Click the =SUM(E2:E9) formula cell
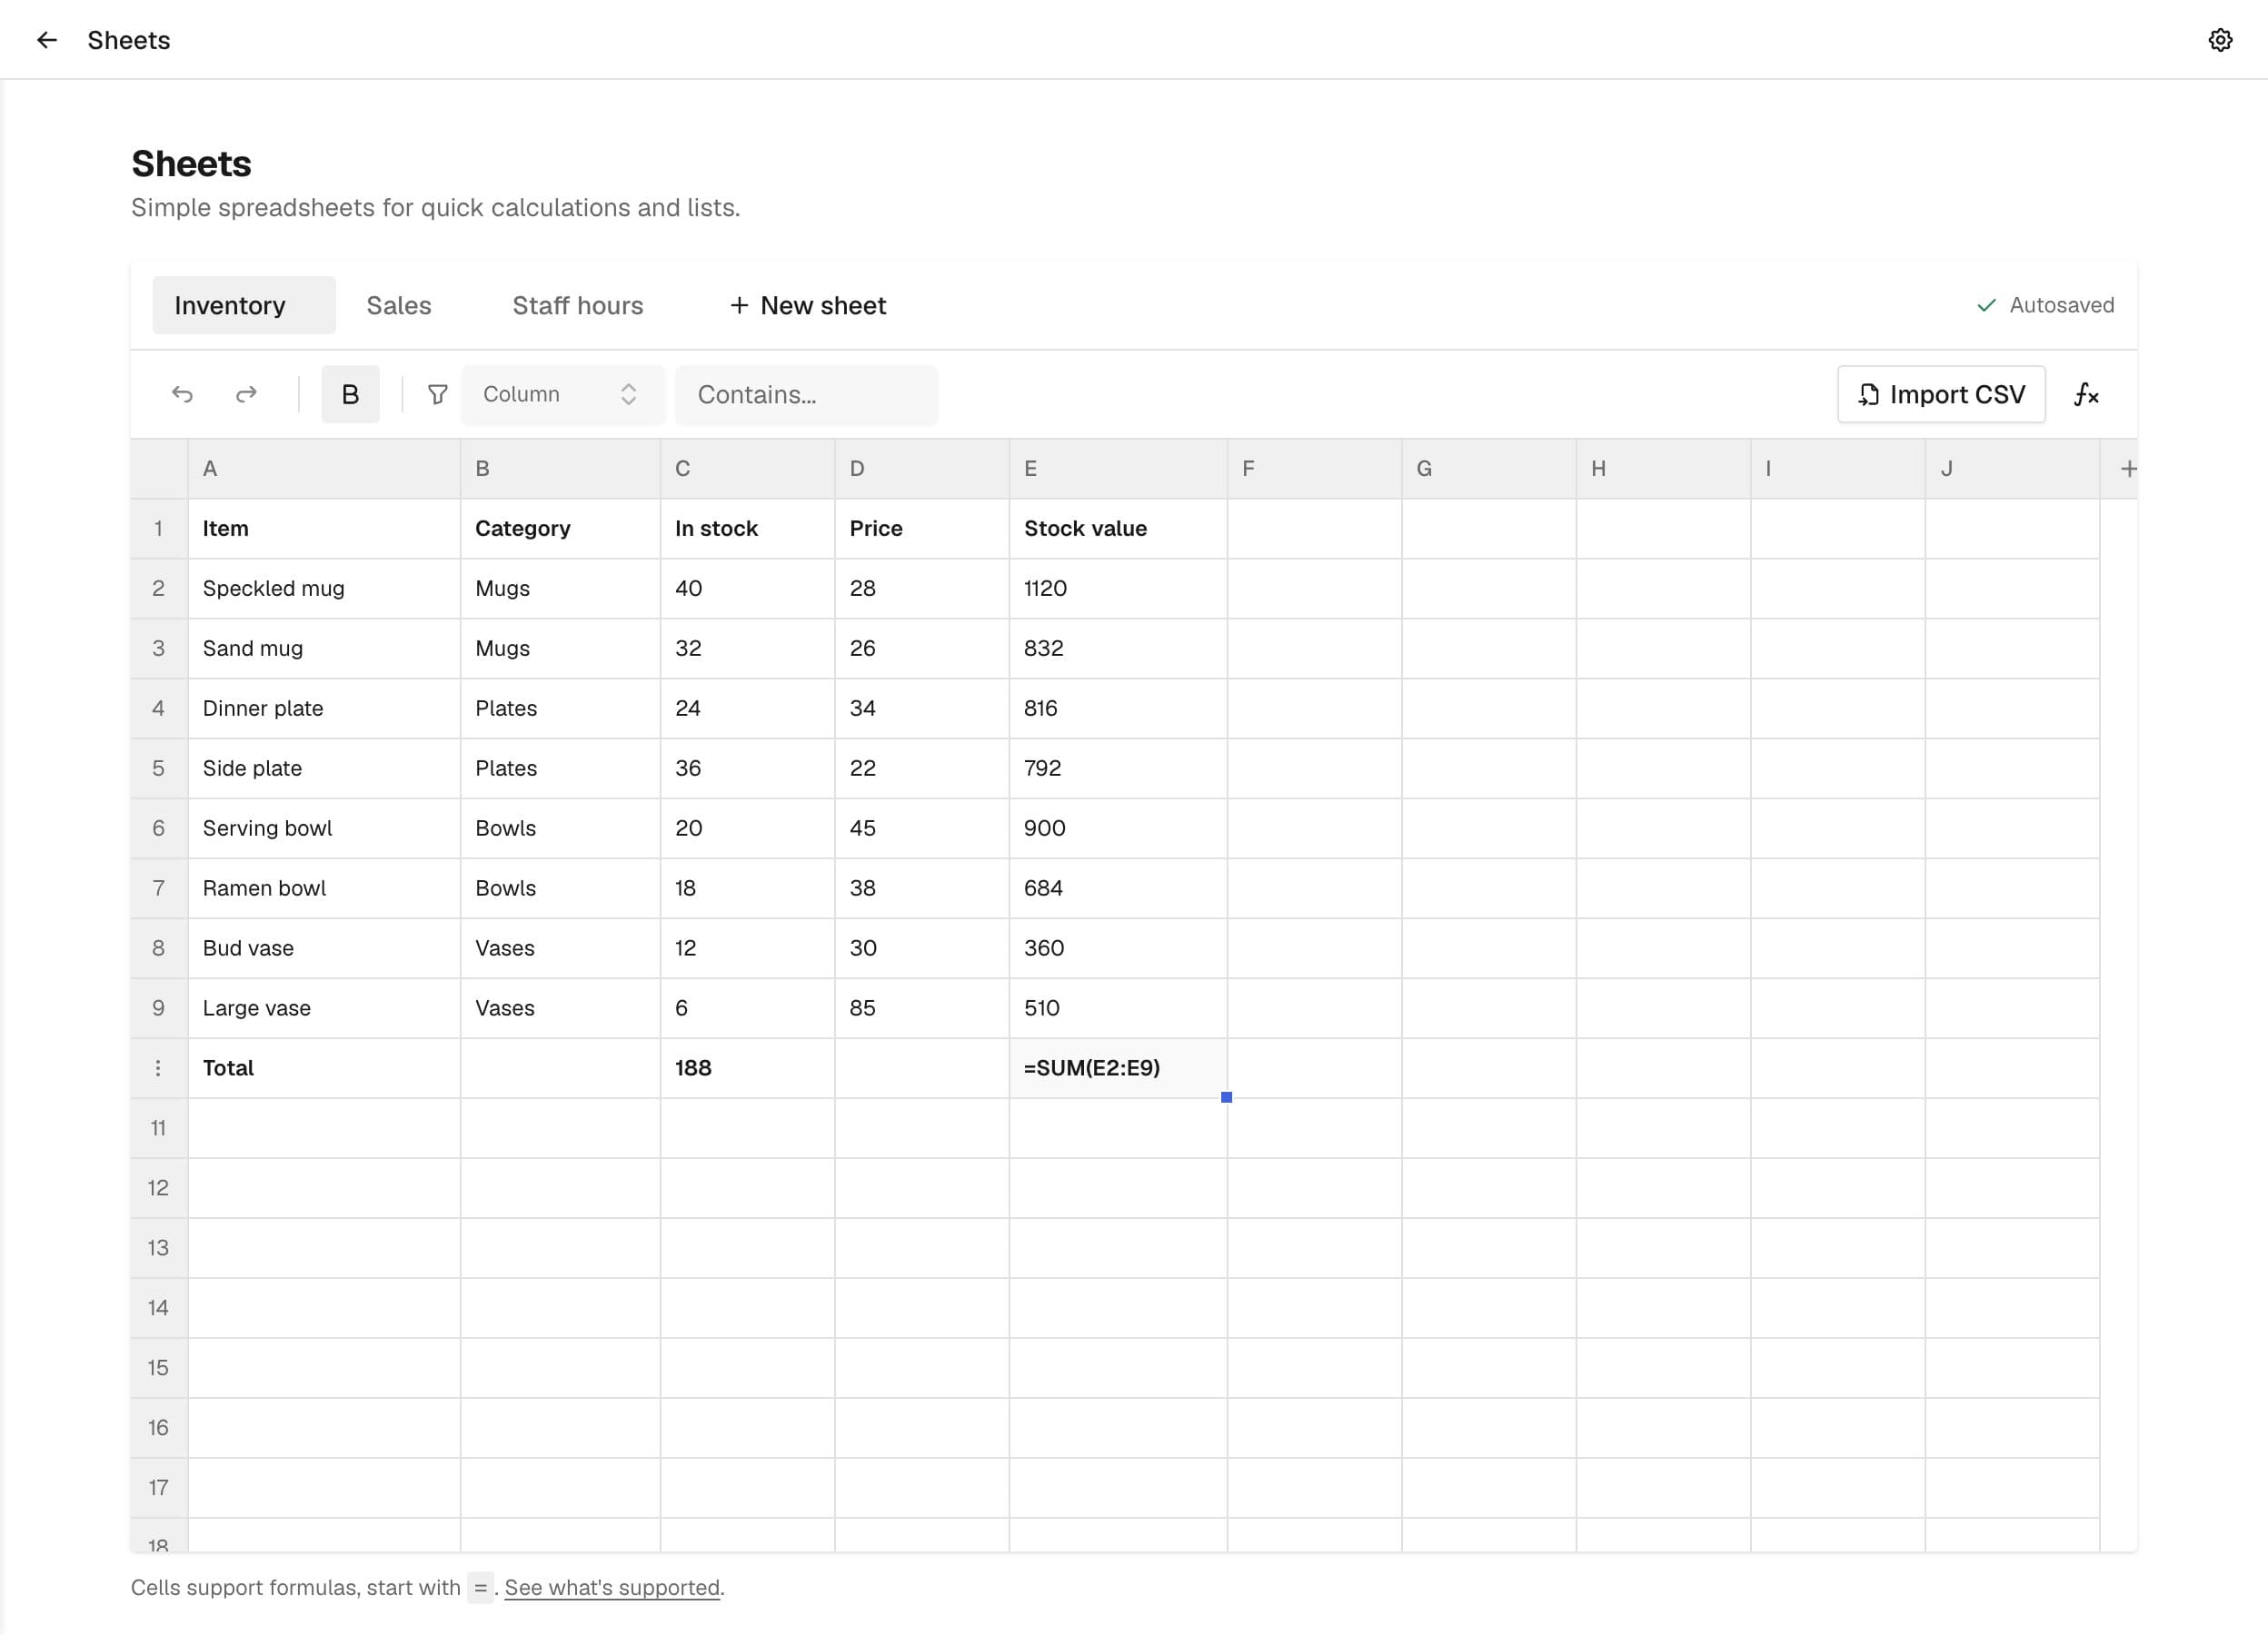 pos(1118,1068)
